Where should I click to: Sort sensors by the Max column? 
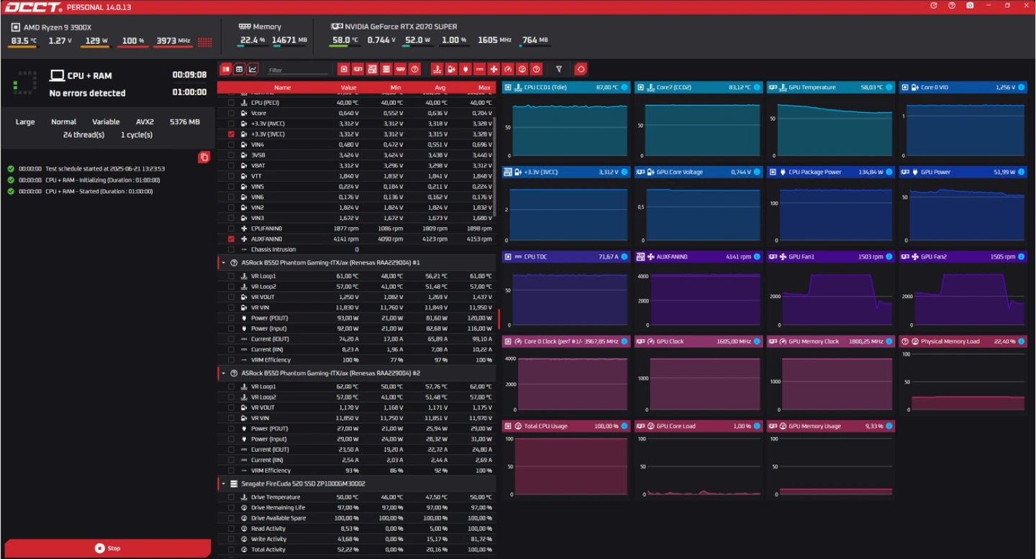(484, 88)
